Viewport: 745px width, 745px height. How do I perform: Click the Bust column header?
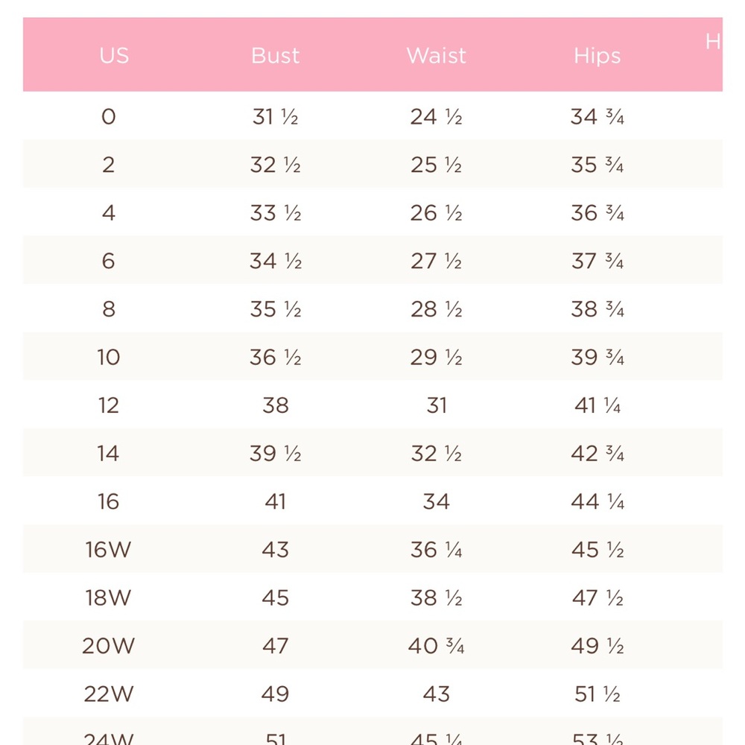[275, 56]
